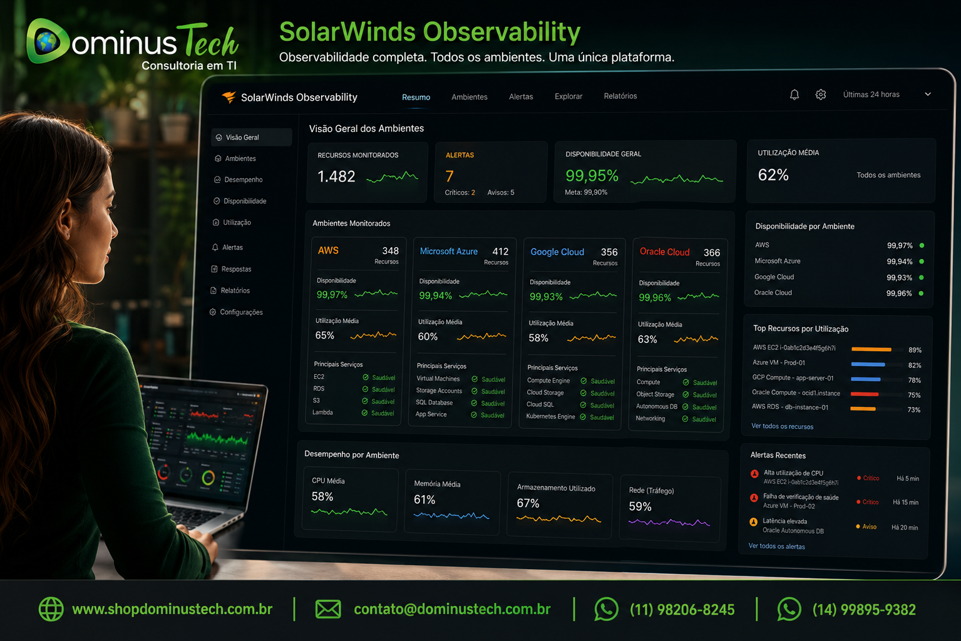Click the GCP Compute app-server-01 row
Viewport: 961px width, 641px height.
836,379
